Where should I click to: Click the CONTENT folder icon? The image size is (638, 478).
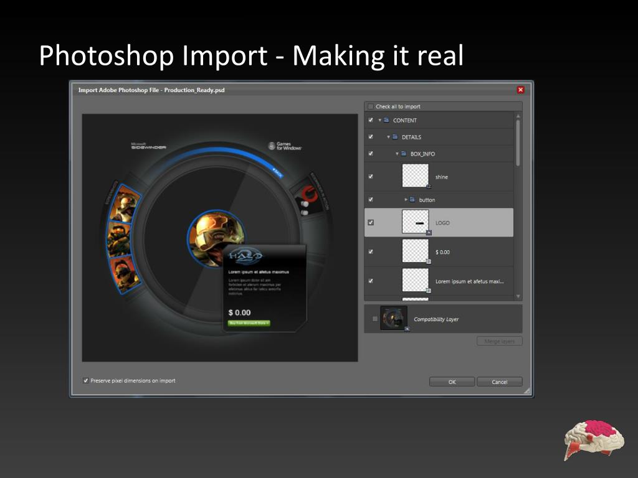tap(386, 120)
